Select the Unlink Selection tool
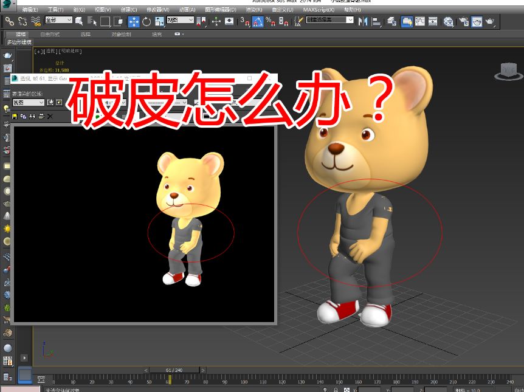Viewport: 524px width, 392px height. click(22, 21)
